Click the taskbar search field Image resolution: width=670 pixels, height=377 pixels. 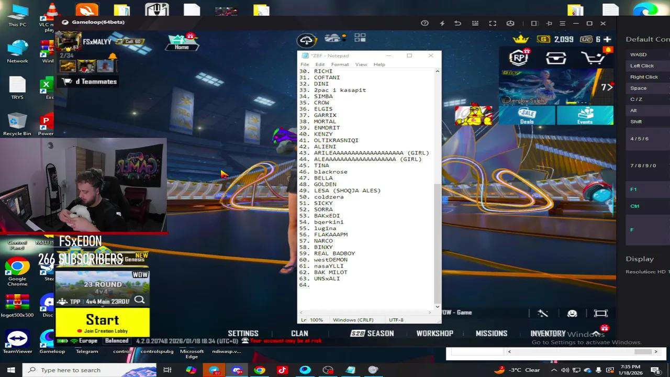79,370
